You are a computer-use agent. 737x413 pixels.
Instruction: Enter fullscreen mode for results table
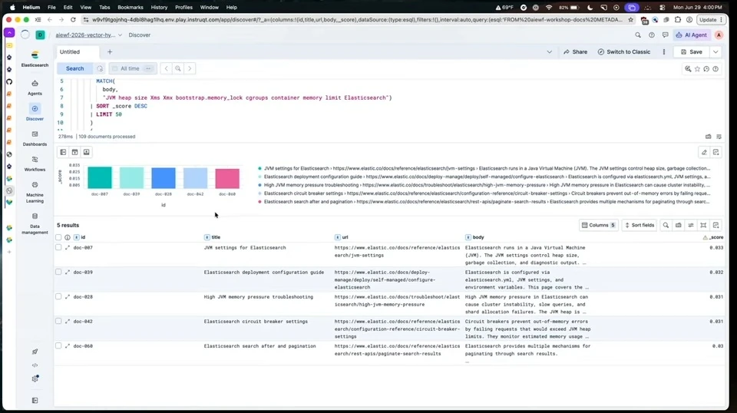pyautogui.click(x=703, y=225)
